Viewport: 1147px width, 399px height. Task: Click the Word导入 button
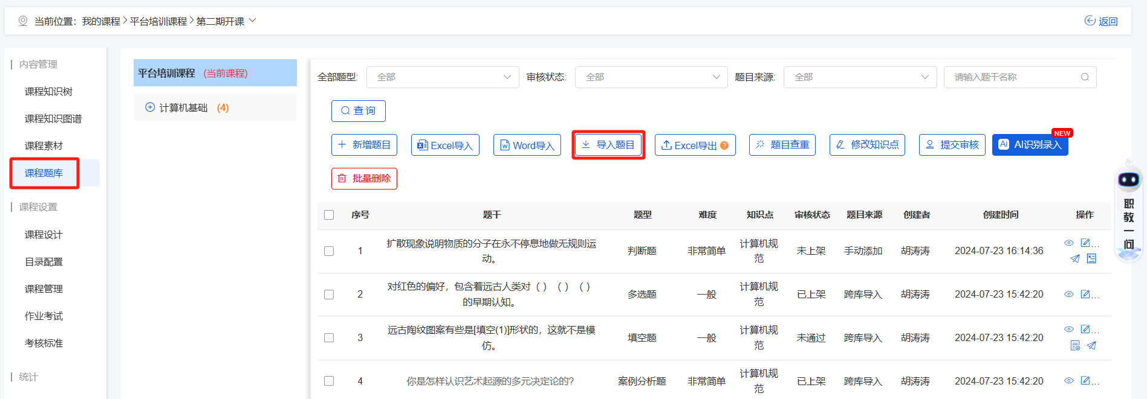[x=527, y=145]
